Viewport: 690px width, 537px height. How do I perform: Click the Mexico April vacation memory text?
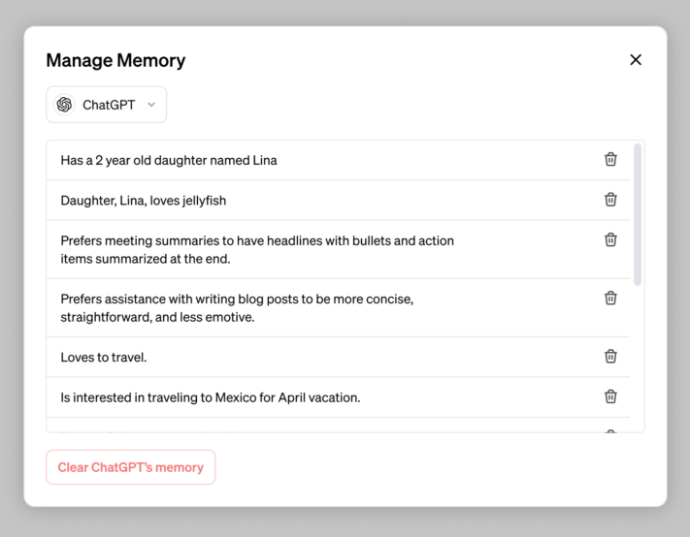point(211,397)
